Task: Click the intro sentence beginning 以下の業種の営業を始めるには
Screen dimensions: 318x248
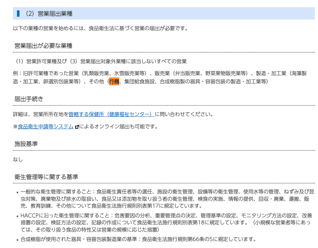Action: 100,28
